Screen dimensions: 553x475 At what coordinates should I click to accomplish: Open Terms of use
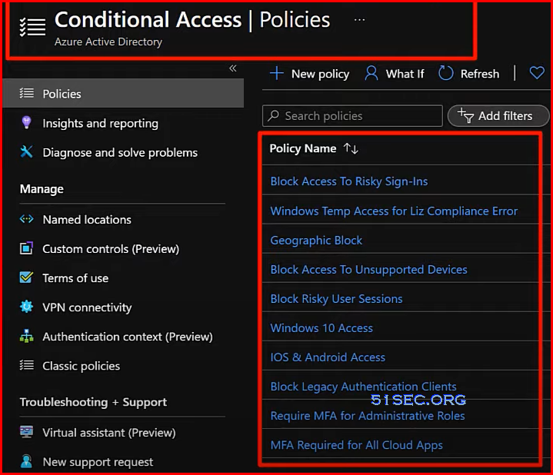pyautogui.click(x=75, y=278)
